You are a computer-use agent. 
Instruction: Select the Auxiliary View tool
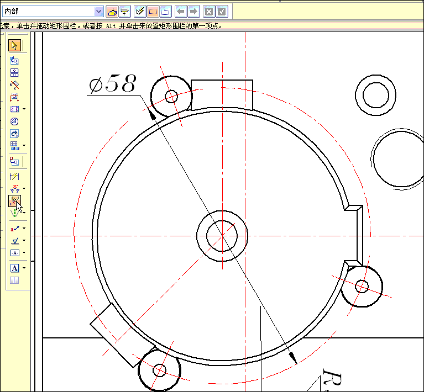click(14, 85)
